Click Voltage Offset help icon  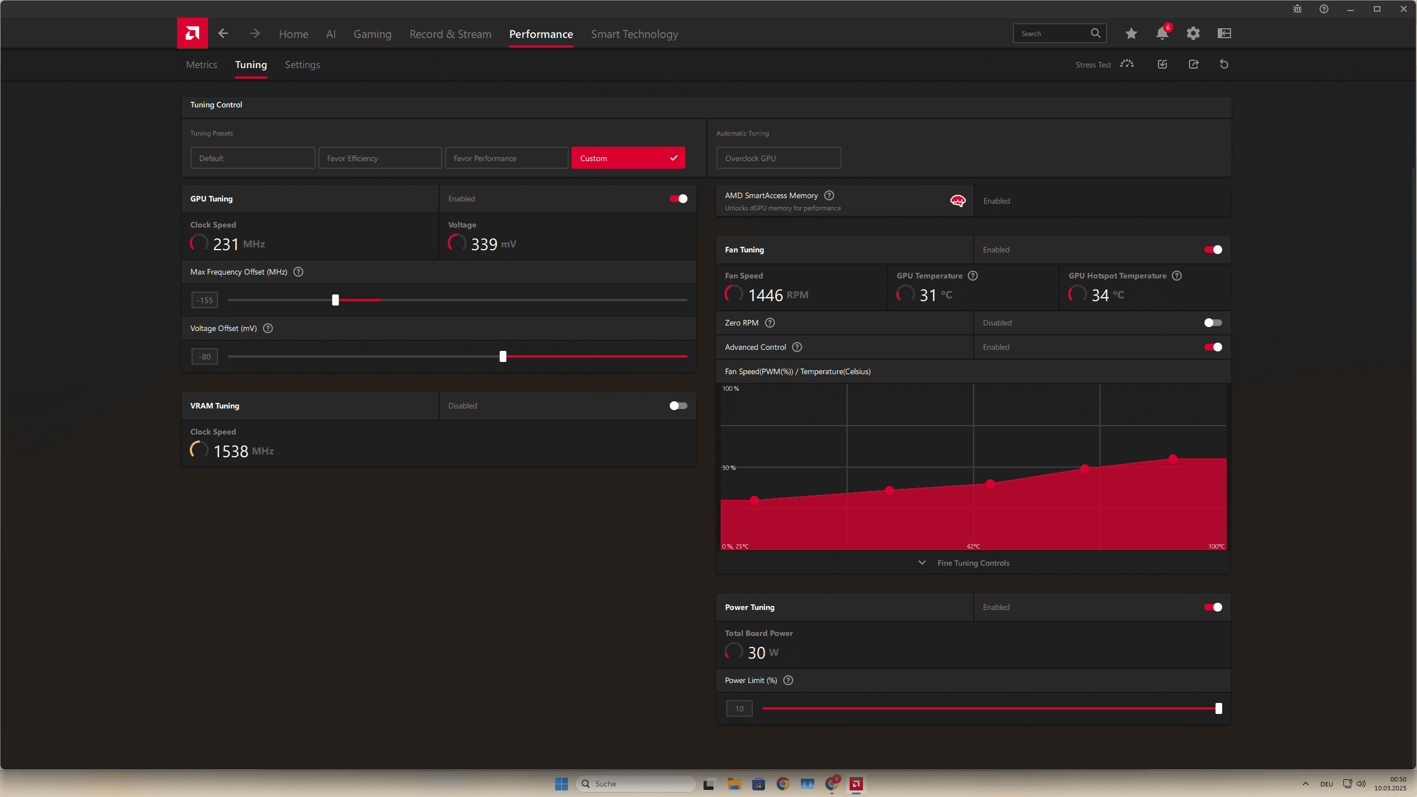268,328
